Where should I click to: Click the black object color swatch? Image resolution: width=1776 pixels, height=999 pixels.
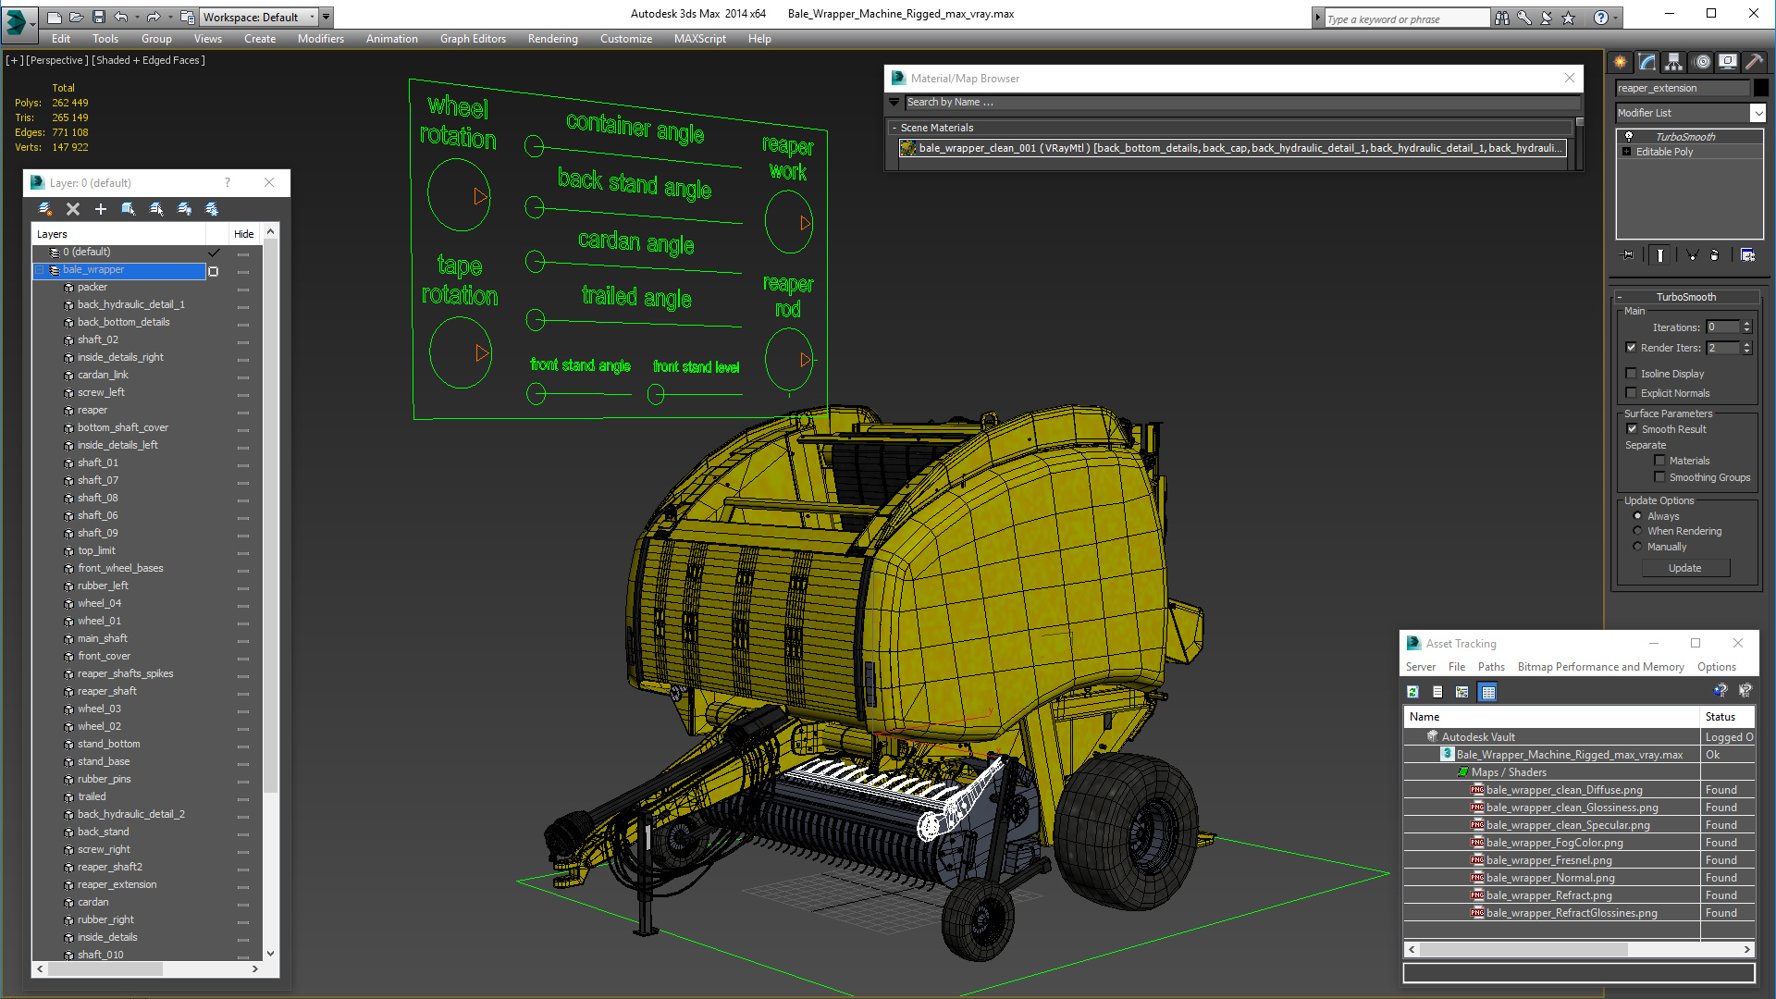1760,88
